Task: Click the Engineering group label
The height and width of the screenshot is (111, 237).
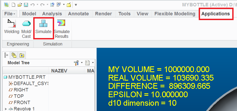Action: [x=18, y=44]
